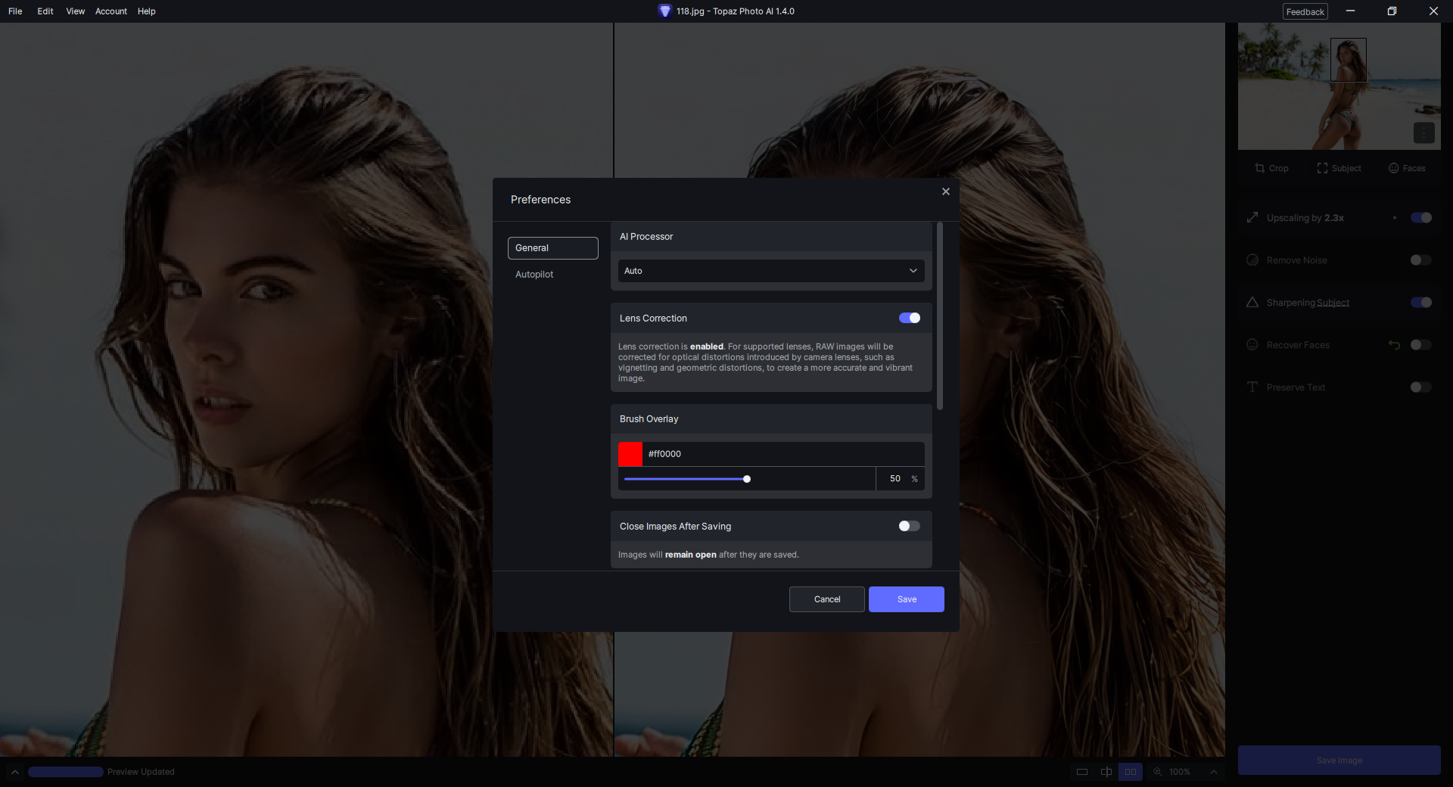Click the Save button in Preferences
The image size is (1453, 787).
907,599
